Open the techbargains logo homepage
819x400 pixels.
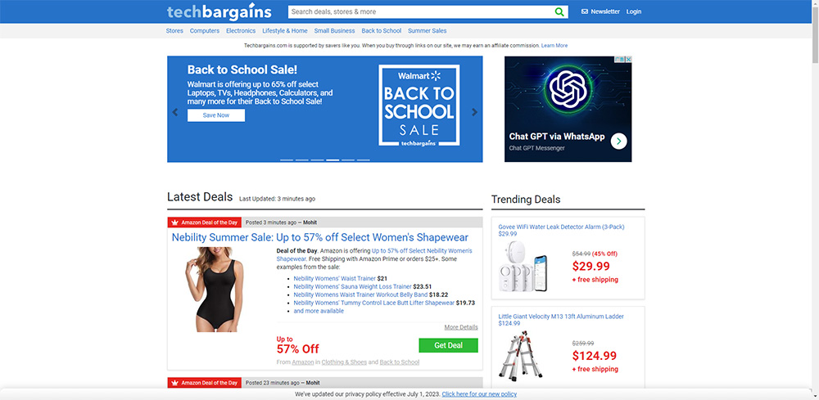(219, 11)
